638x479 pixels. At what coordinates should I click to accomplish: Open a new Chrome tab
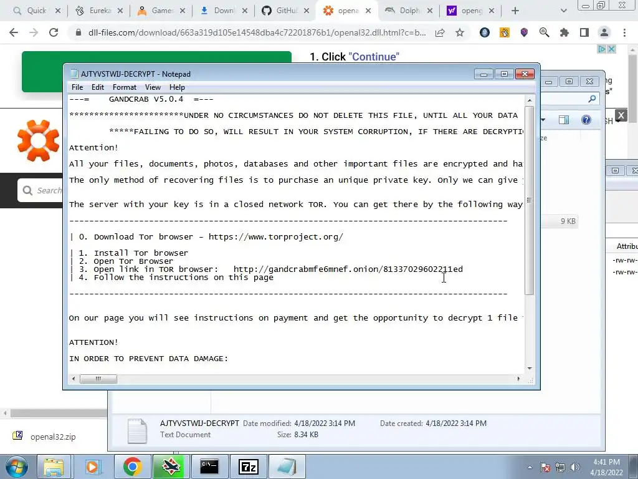pos(515,11)
